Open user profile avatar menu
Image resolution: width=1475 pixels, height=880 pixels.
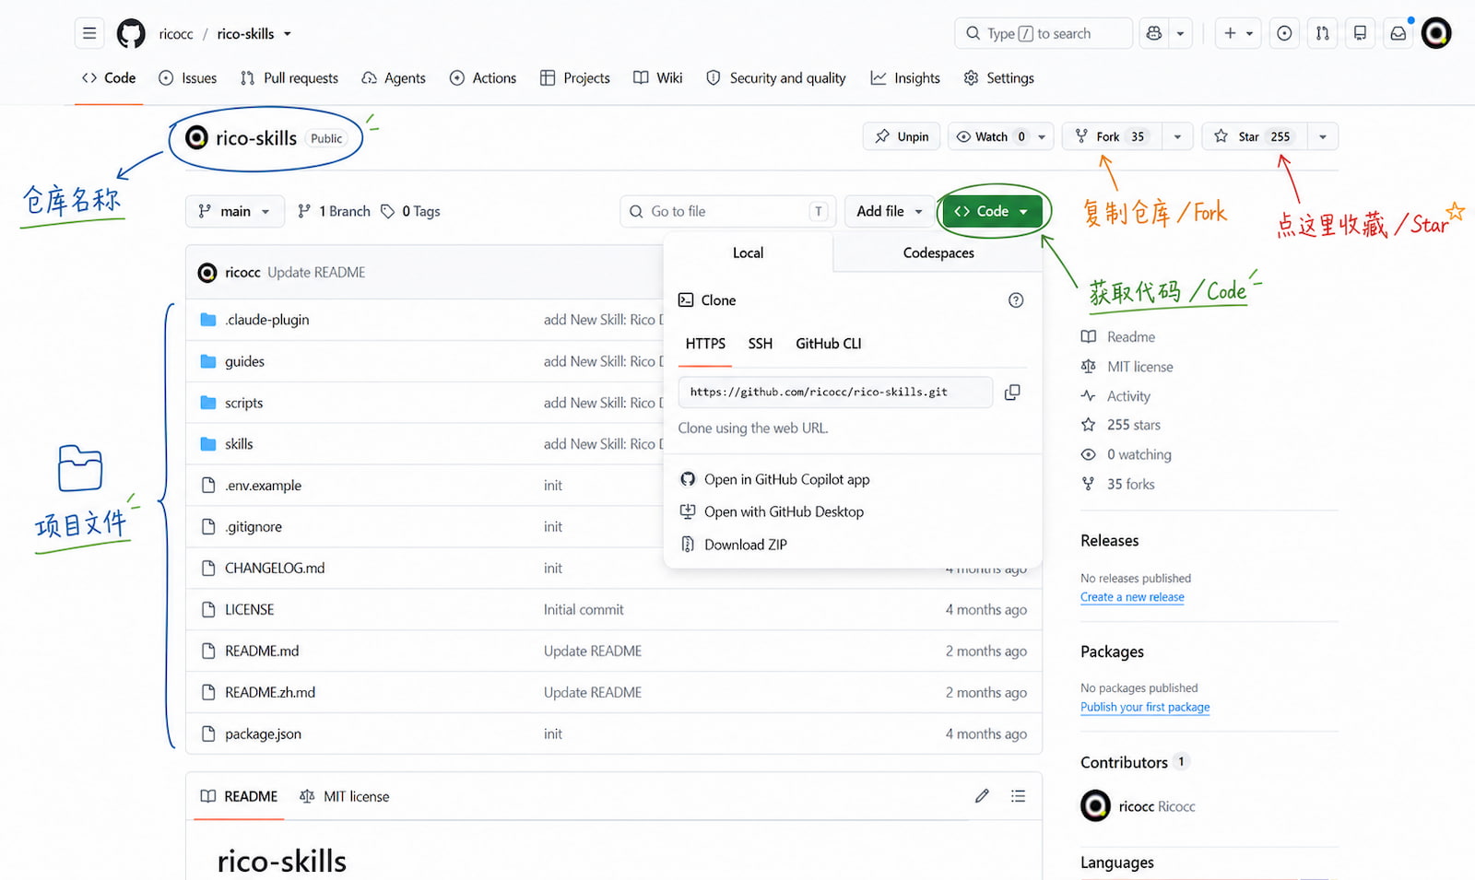[1436, 33]
